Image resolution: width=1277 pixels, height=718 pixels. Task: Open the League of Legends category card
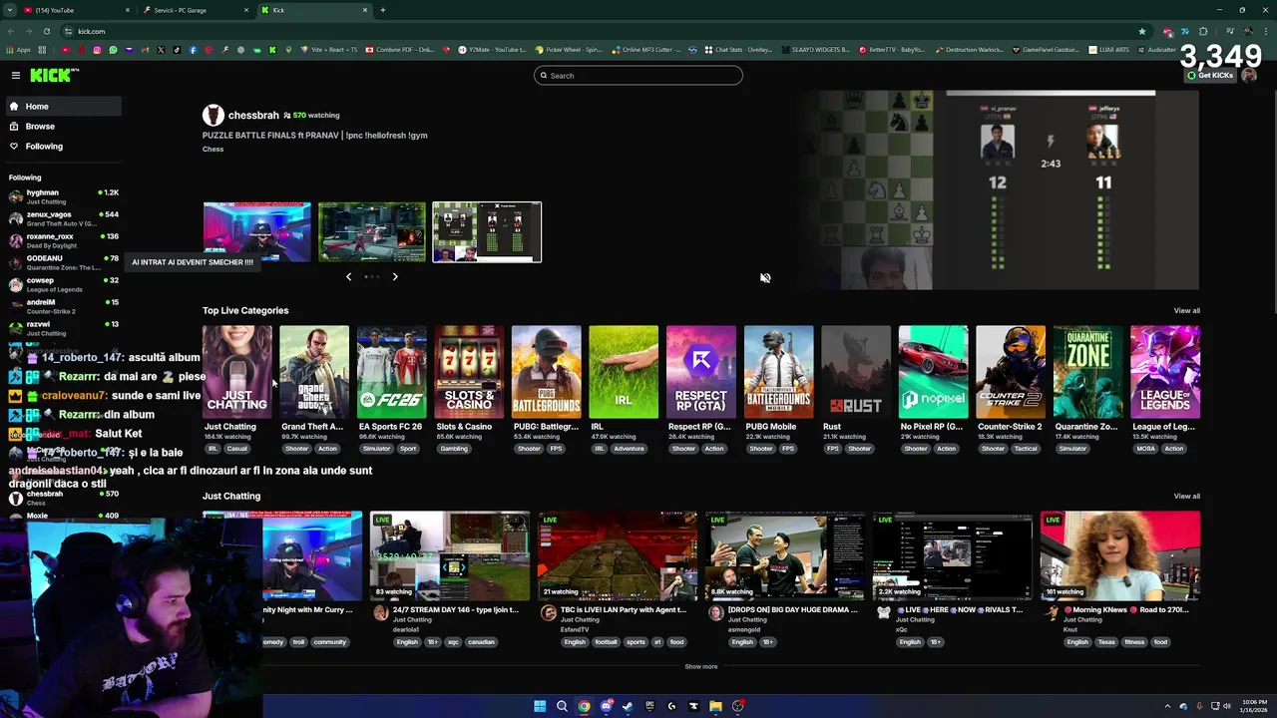tap(1165, 372)
